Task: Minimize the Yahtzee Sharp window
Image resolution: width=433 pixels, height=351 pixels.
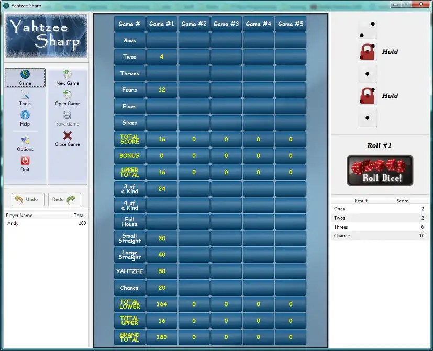Action: tap(396, 4)
